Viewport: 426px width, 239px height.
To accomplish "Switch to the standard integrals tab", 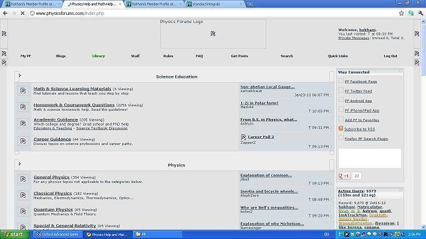I will click(215, 4).
